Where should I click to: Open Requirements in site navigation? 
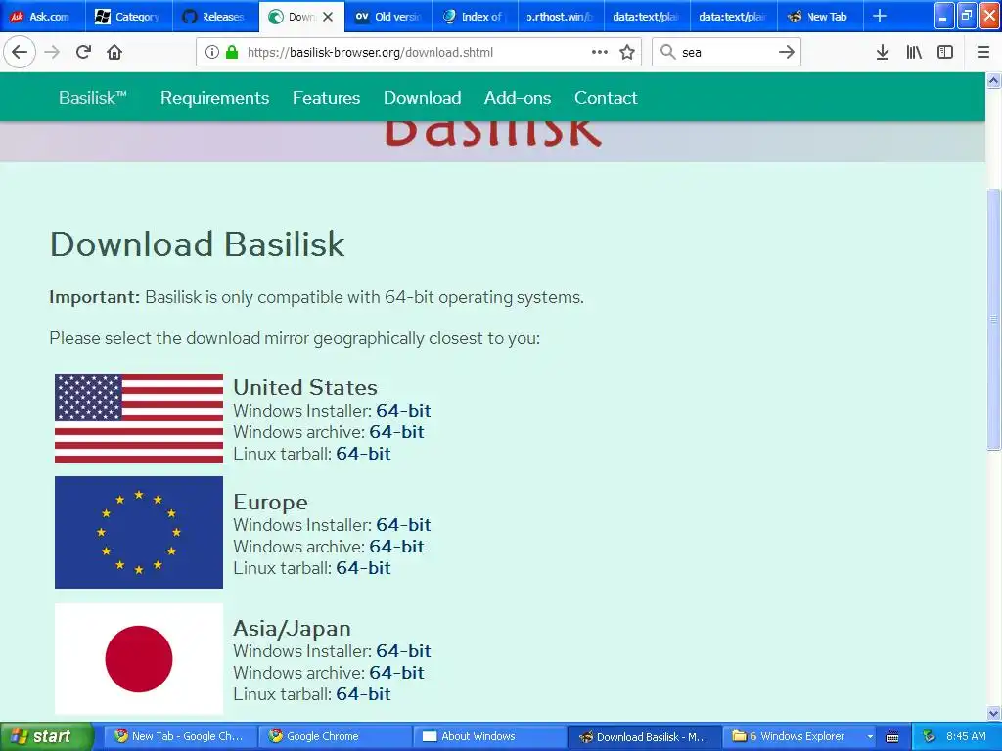click(214, 97)
